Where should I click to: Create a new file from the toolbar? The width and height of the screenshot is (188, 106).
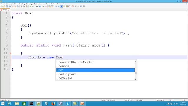pyautogui.click(x=2, y=6)
